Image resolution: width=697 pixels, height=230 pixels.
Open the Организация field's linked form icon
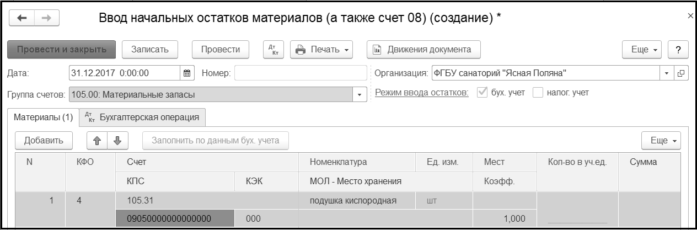tap(680, 73)
